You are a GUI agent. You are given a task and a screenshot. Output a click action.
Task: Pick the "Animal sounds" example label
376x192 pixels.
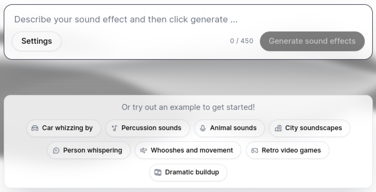233,128
